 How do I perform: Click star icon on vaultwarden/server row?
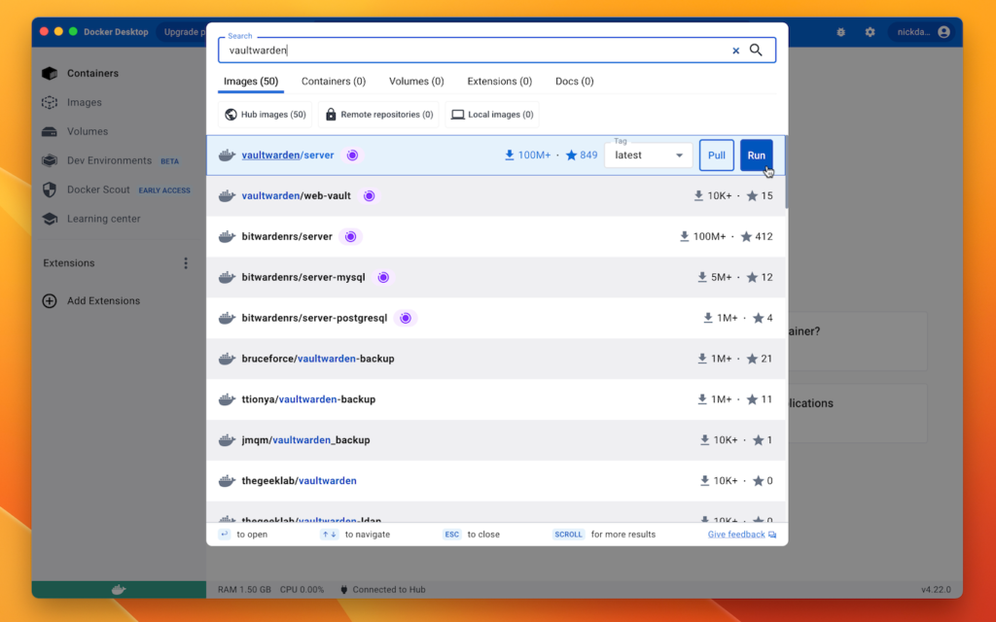(x=572, y=155)
